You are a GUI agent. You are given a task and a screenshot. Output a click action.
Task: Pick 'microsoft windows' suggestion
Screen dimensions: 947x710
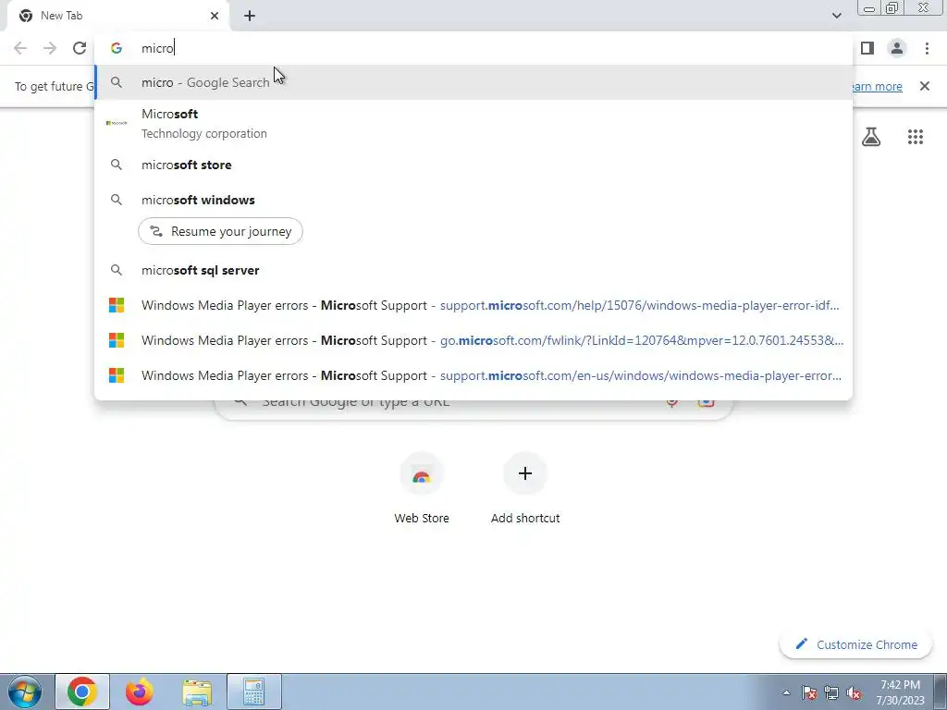pyautogui.click(x=473, y=200)
